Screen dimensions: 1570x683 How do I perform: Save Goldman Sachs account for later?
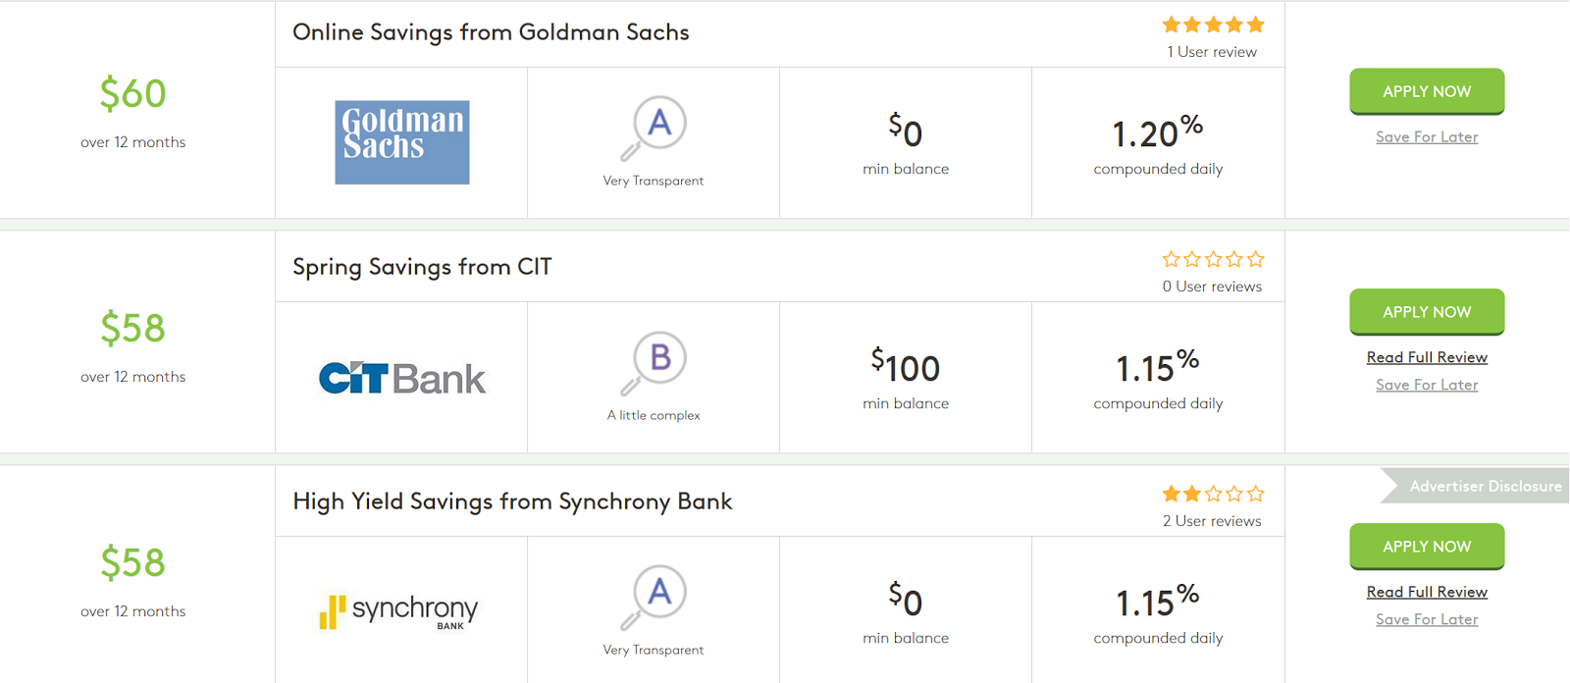click(x=1426, y=137)
